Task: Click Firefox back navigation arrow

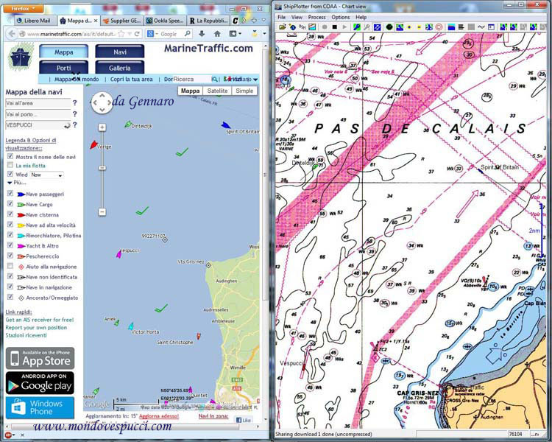Action: (12, 34)
